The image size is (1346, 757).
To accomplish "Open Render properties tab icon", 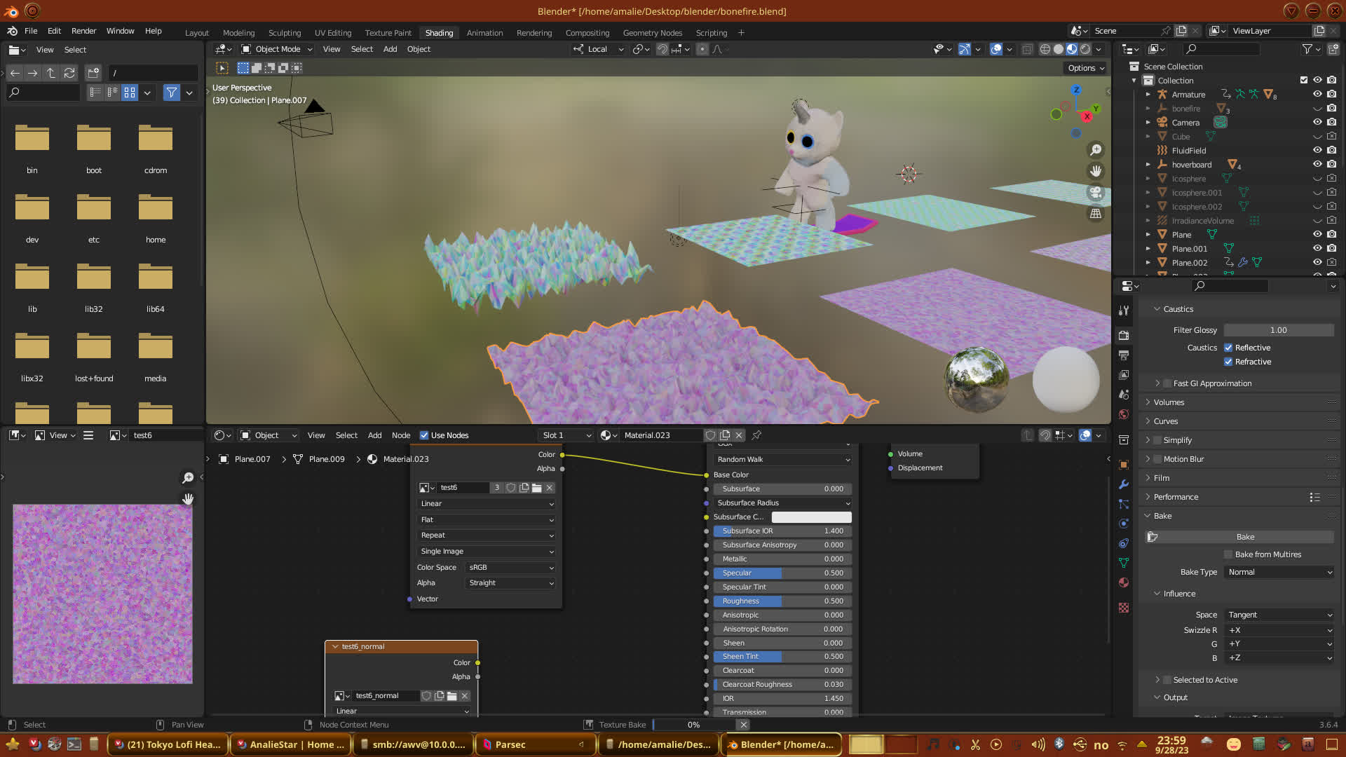I will coord(1124,335).
